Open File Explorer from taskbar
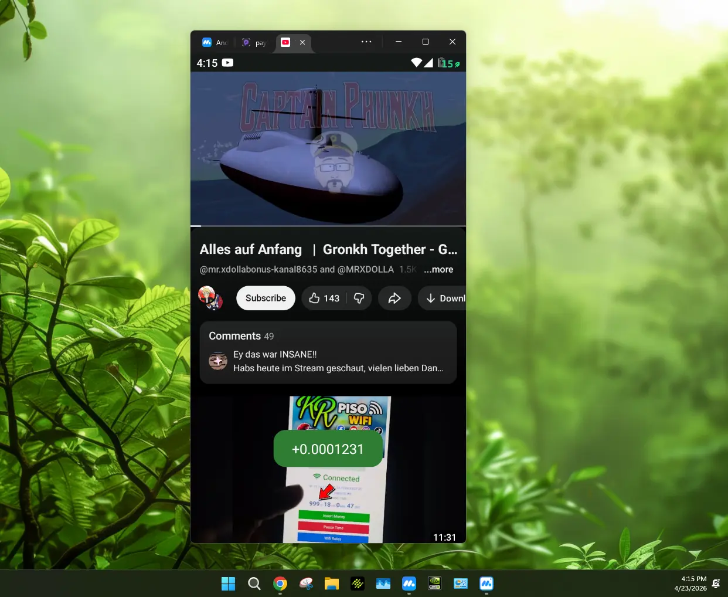This screenshot has height=597, width=728. click(332, 584)
